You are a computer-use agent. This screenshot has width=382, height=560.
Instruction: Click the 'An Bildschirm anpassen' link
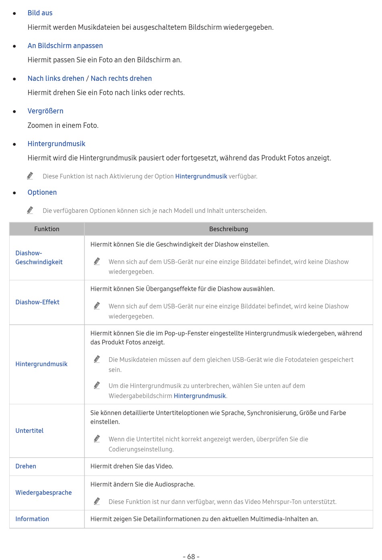[x=65, y=45]
